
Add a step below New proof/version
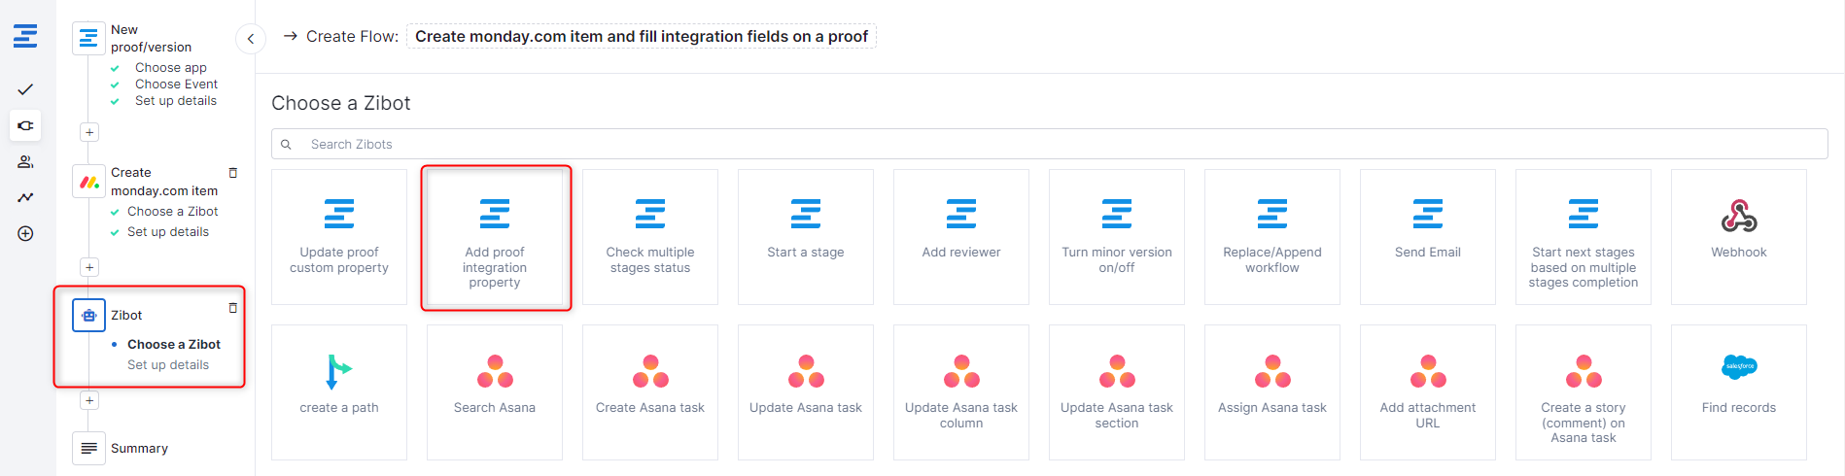tap(89, 132)
